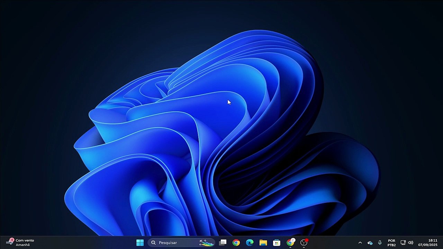Click the Pesquisar search box
Viewport: 443px width, 249px height.
(182, 242)
